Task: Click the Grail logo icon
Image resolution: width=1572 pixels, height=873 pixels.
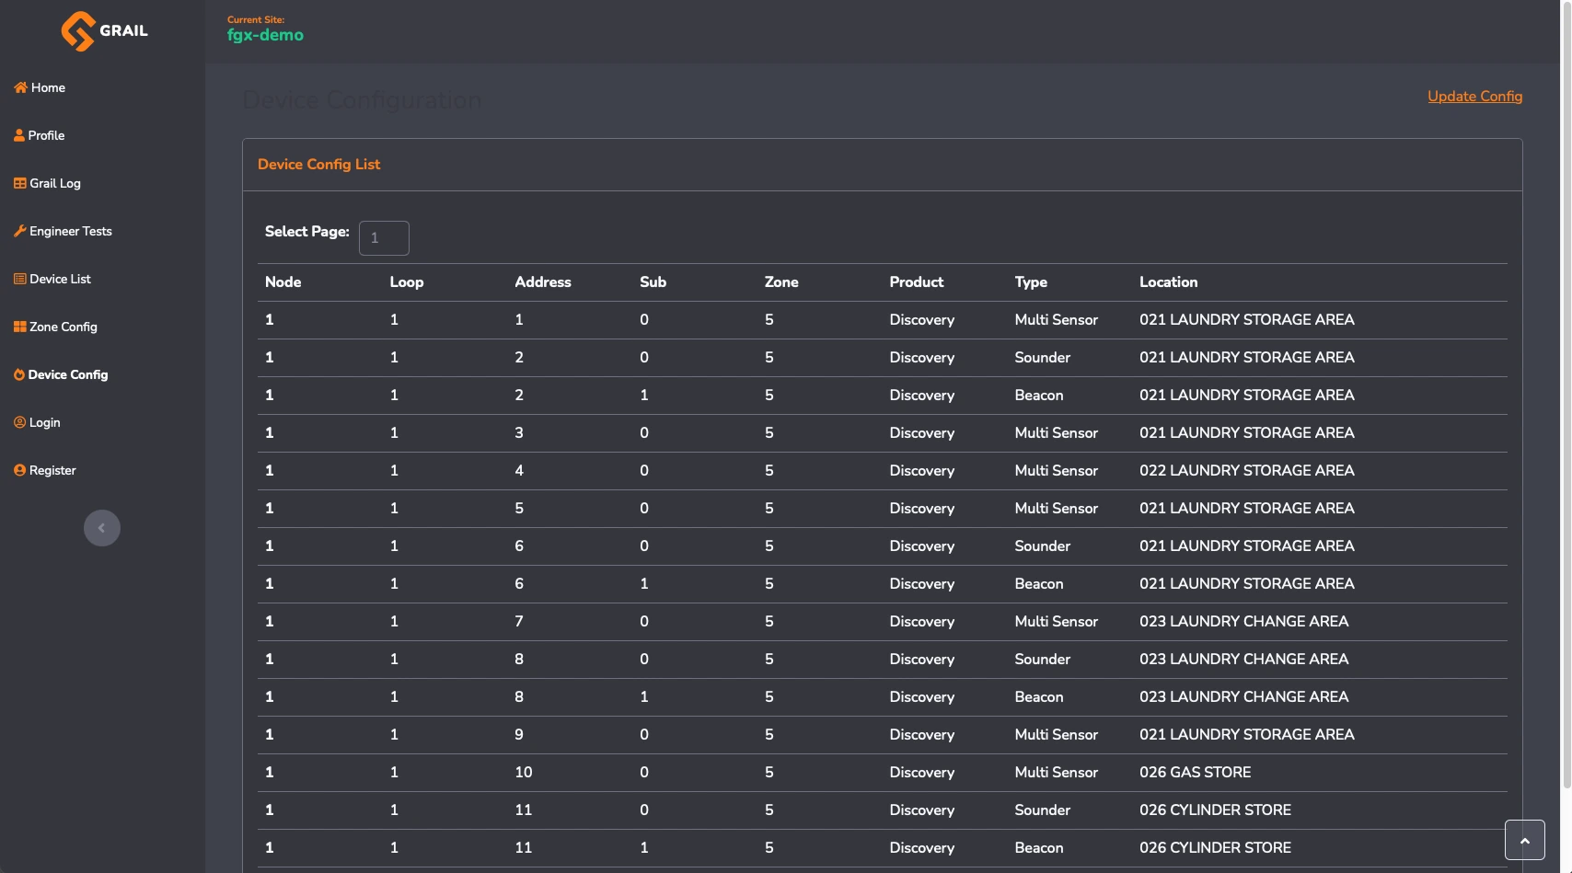Action: click(x=78, y=31)
